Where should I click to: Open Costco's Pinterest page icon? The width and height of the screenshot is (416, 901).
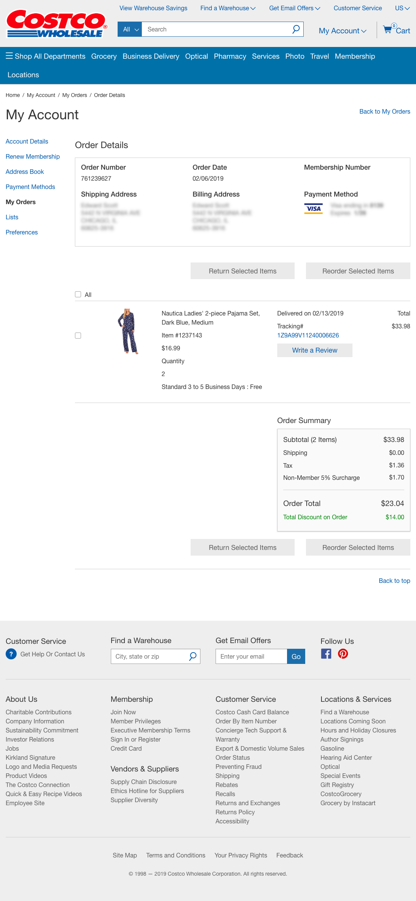pyautogui.click(x=343, y=654)
